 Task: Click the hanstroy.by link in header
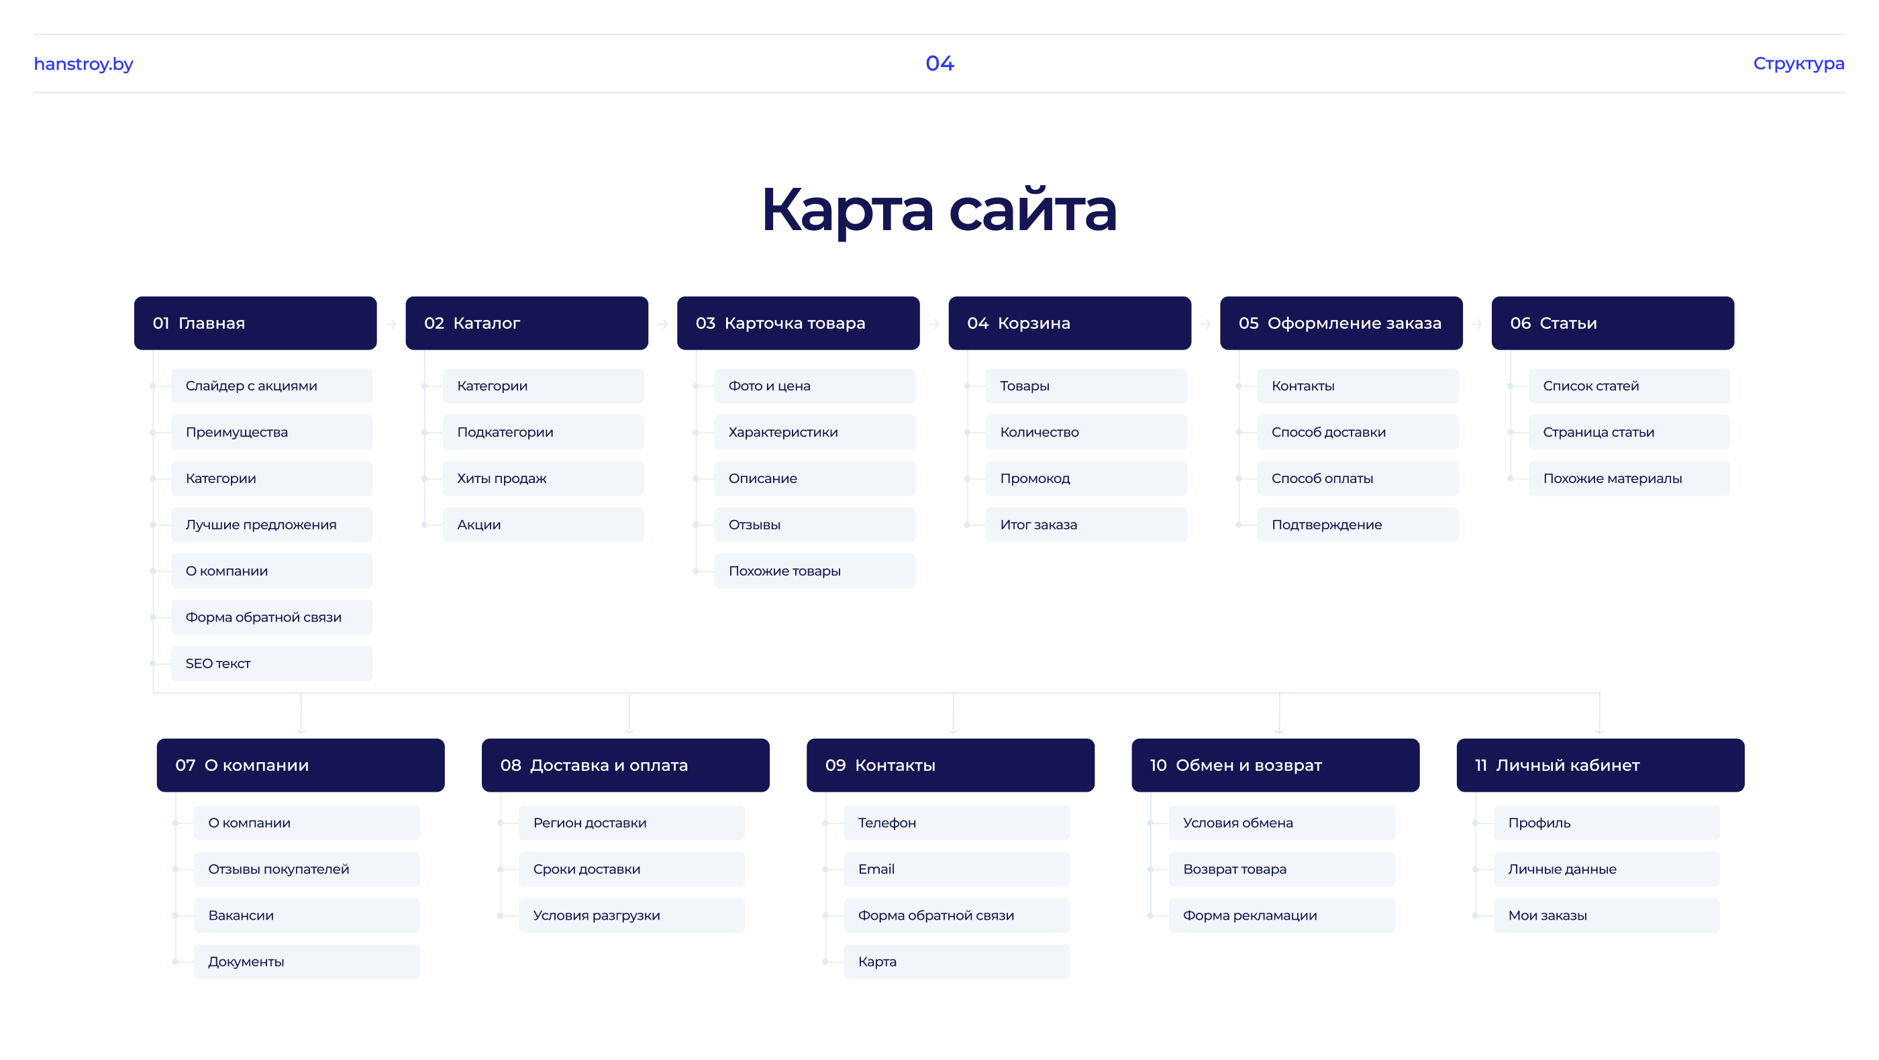click(x=83, y=64)
